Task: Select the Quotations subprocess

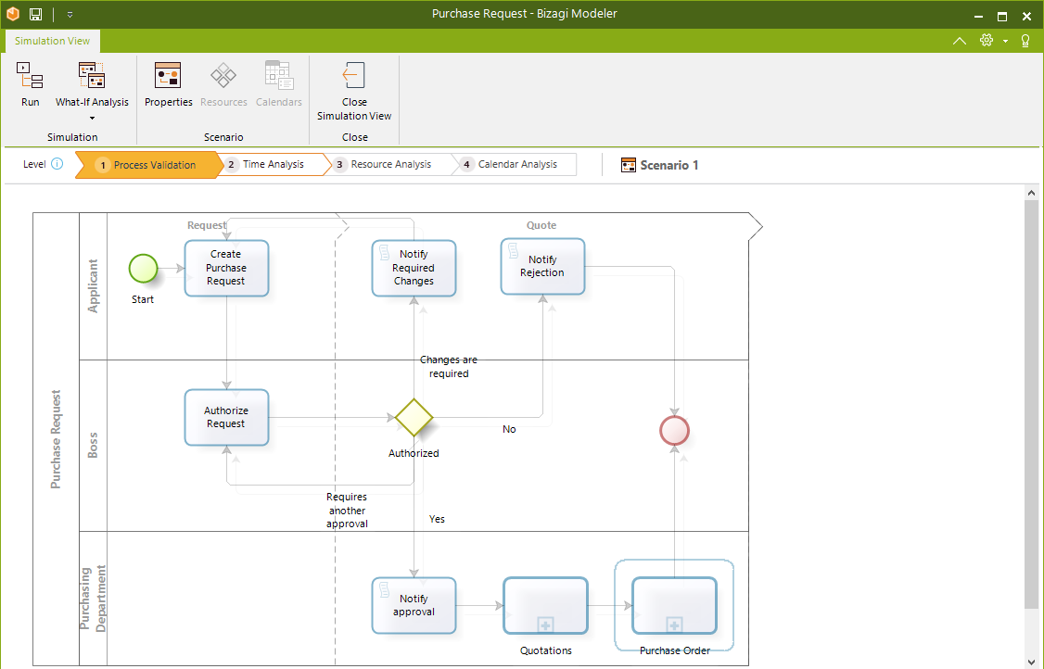Action: pos(546,605)
